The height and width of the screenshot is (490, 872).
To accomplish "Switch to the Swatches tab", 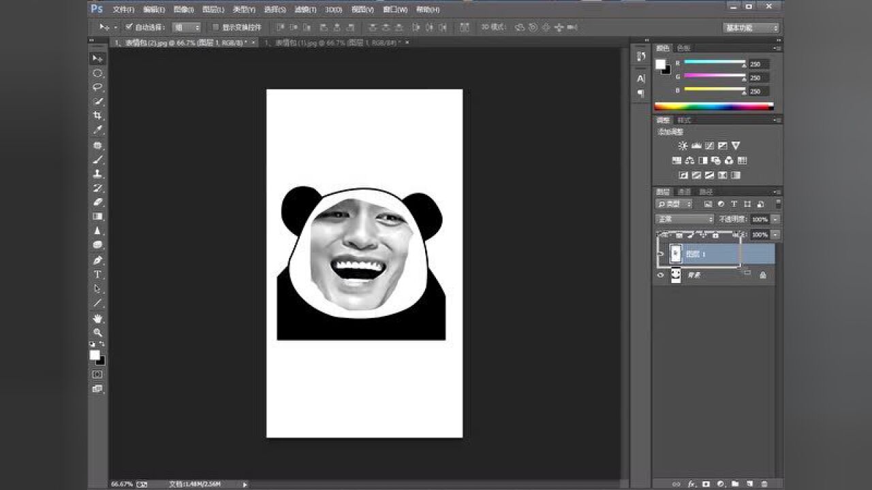I will [x=683, y=48].
